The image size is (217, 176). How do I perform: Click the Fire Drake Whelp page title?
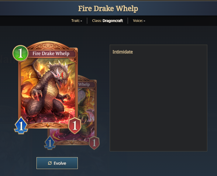tap(108, 9)
